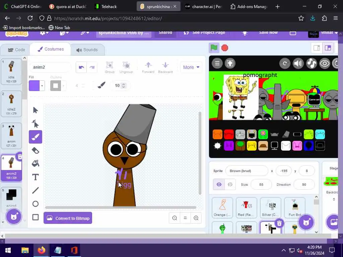Select the Eraser tool

(35, 150)
